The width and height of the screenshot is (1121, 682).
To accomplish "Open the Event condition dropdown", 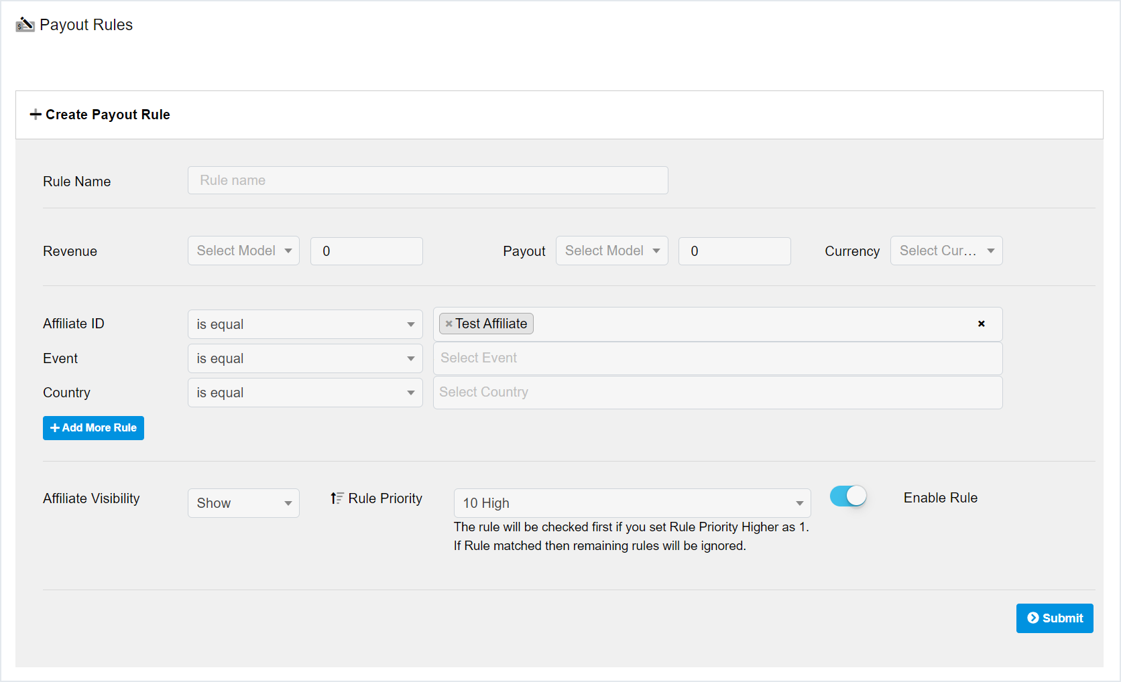I will tap(305, 358).
